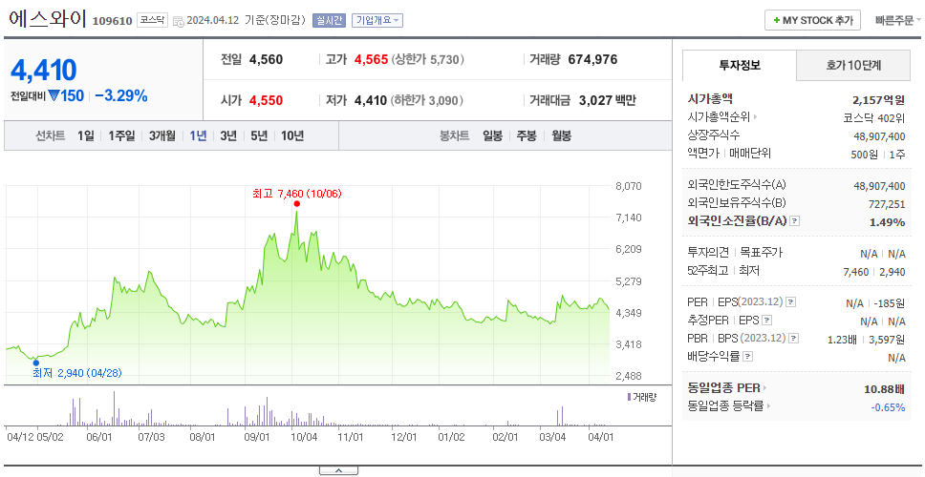
Task: Open help icon next to 추정PER EPS
Action: click(x=766, y=321)
